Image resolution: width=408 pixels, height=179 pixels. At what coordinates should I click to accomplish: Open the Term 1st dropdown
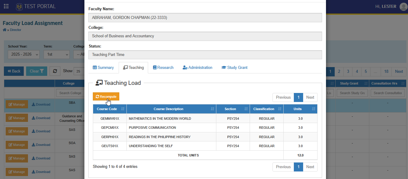[56, 54]
